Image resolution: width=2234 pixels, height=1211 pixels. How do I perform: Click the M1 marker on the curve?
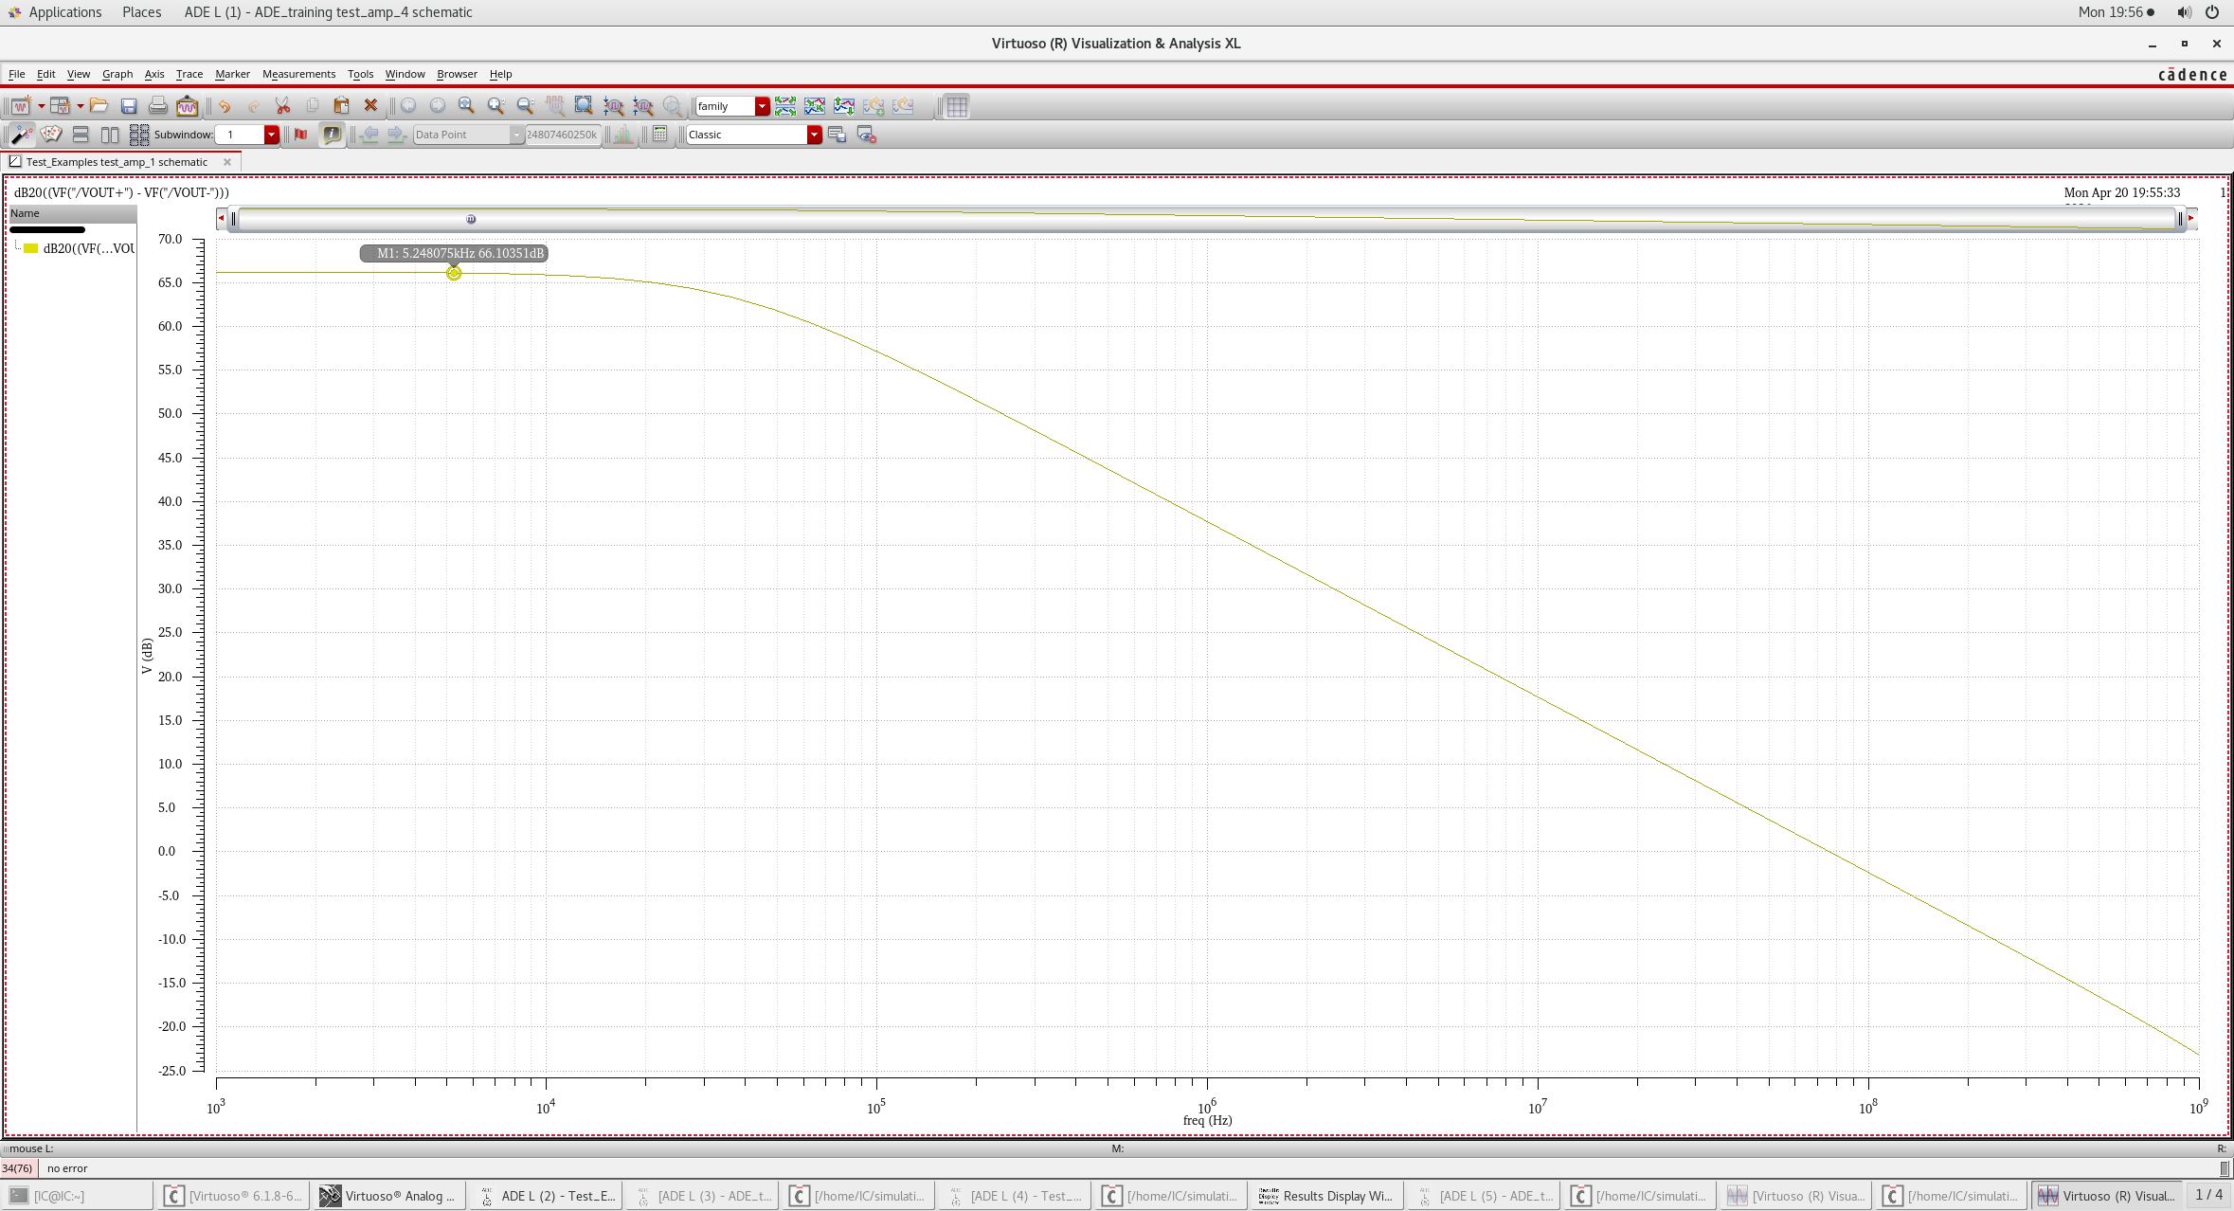pos(454,273)
